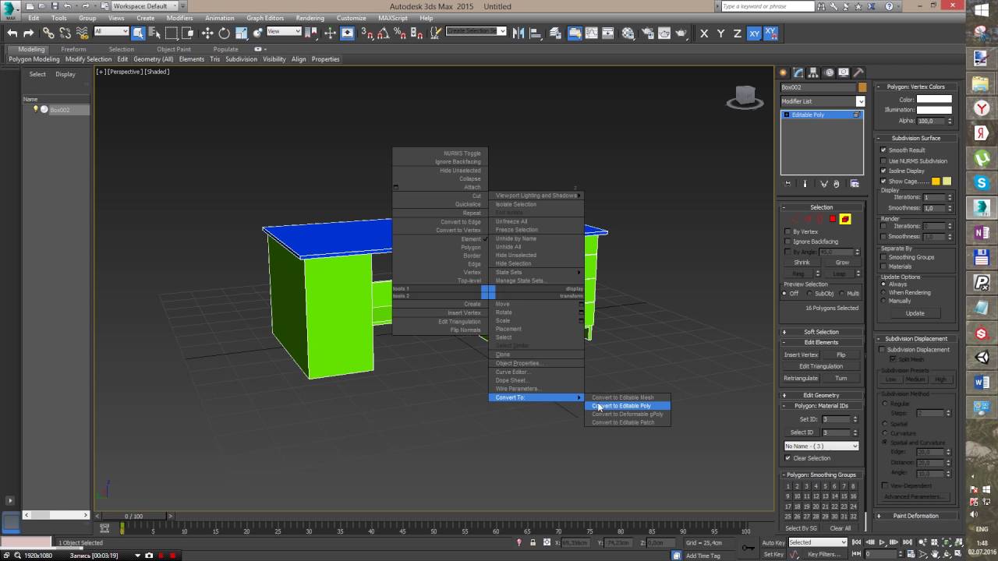This screenshot has width=998, height=561.
Task: Open the Utilities hammer panel tab
Action: pos(858,72)
